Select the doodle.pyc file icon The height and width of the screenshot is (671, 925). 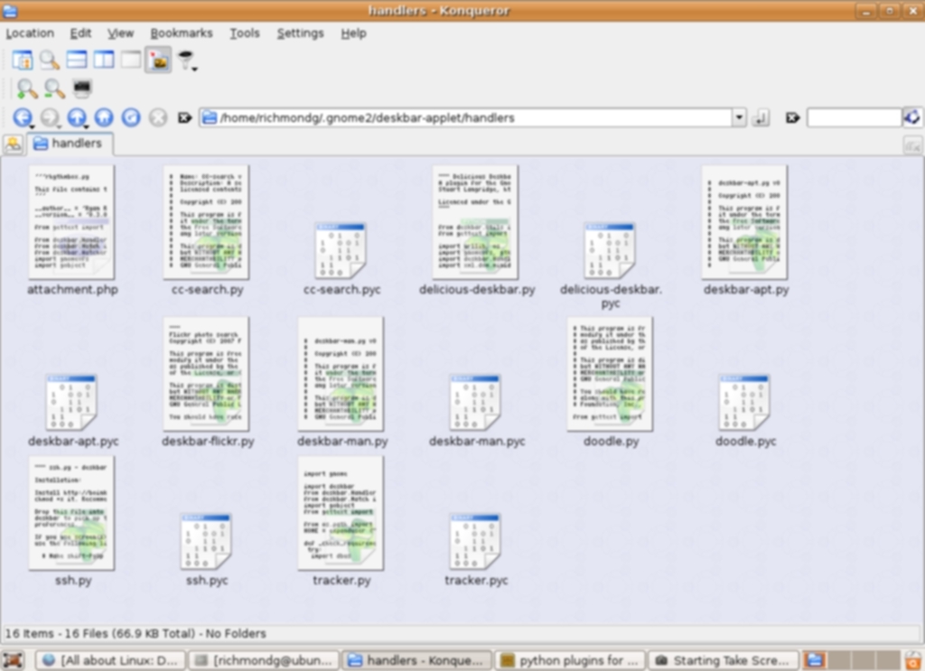744,402
